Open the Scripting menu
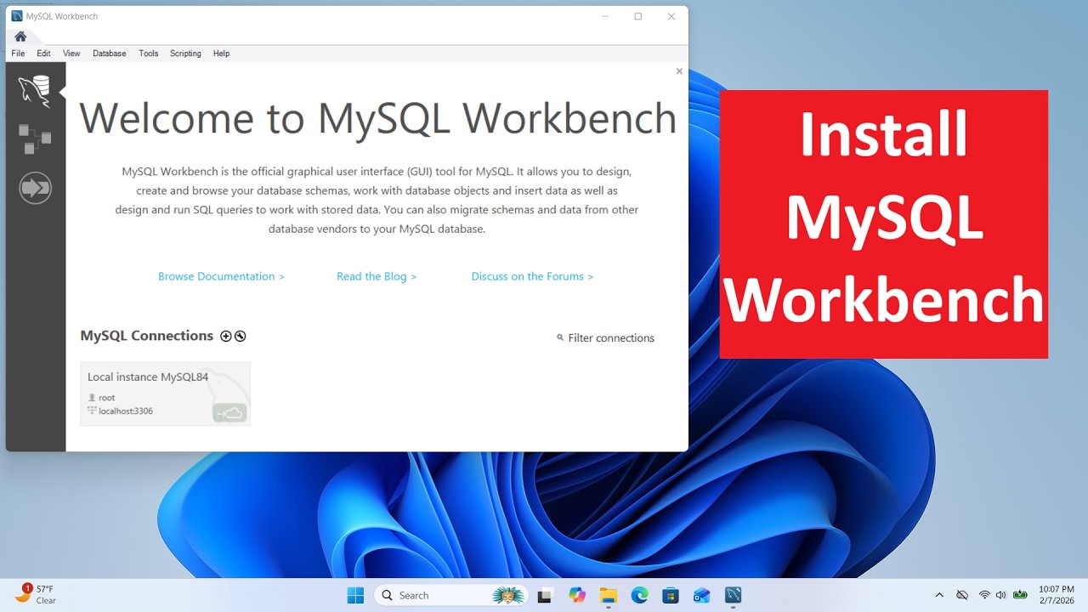Image resolution: width=1088 pixels, height=612 pixels. click(x=185, y=54)
